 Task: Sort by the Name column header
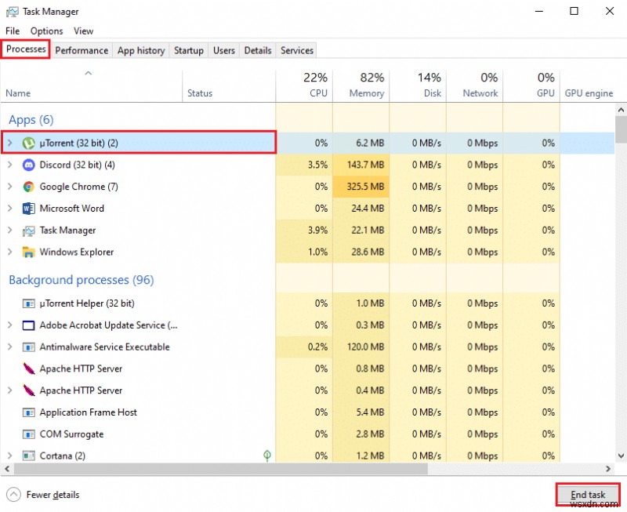point(92,86)
